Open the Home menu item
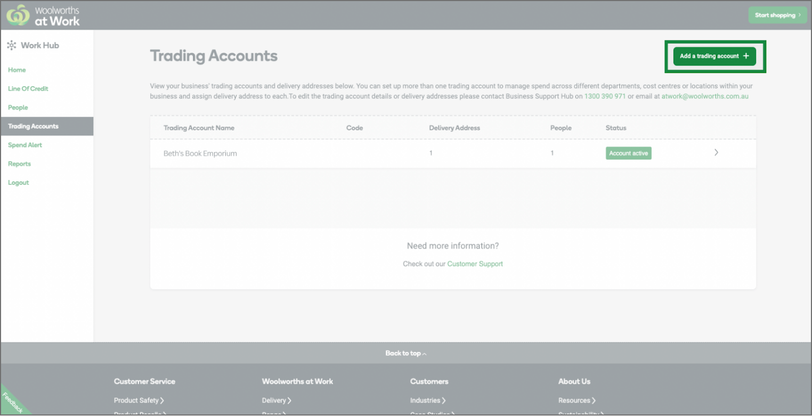The width and height of the screenshot is (812, 416). pos(17,70)
